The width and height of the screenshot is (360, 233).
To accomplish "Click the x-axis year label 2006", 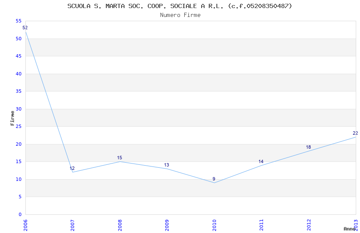I will 25,225.
